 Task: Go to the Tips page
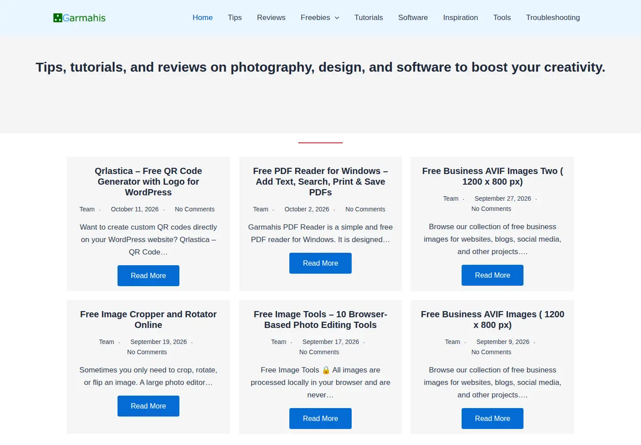pos(235,17)
